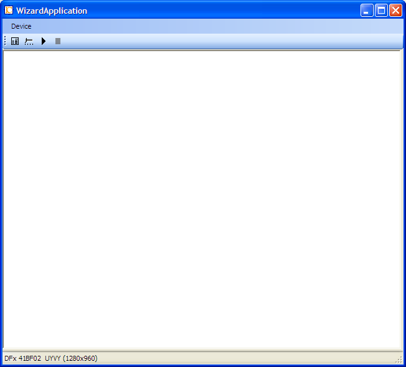Open device selection dialog icon
This screenshot has width=406, height=367.
(x=15, y=41)
